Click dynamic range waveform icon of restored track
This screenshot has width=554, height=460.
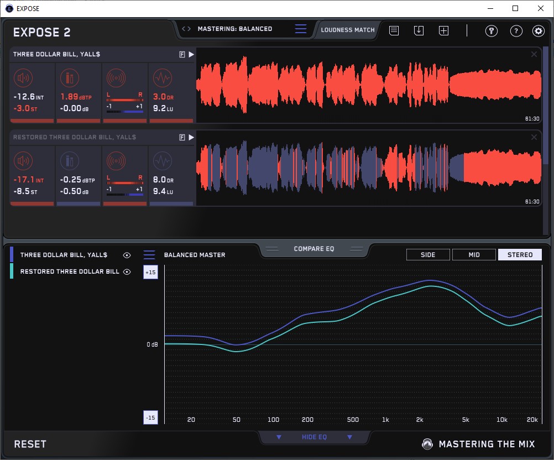(162, 161)
